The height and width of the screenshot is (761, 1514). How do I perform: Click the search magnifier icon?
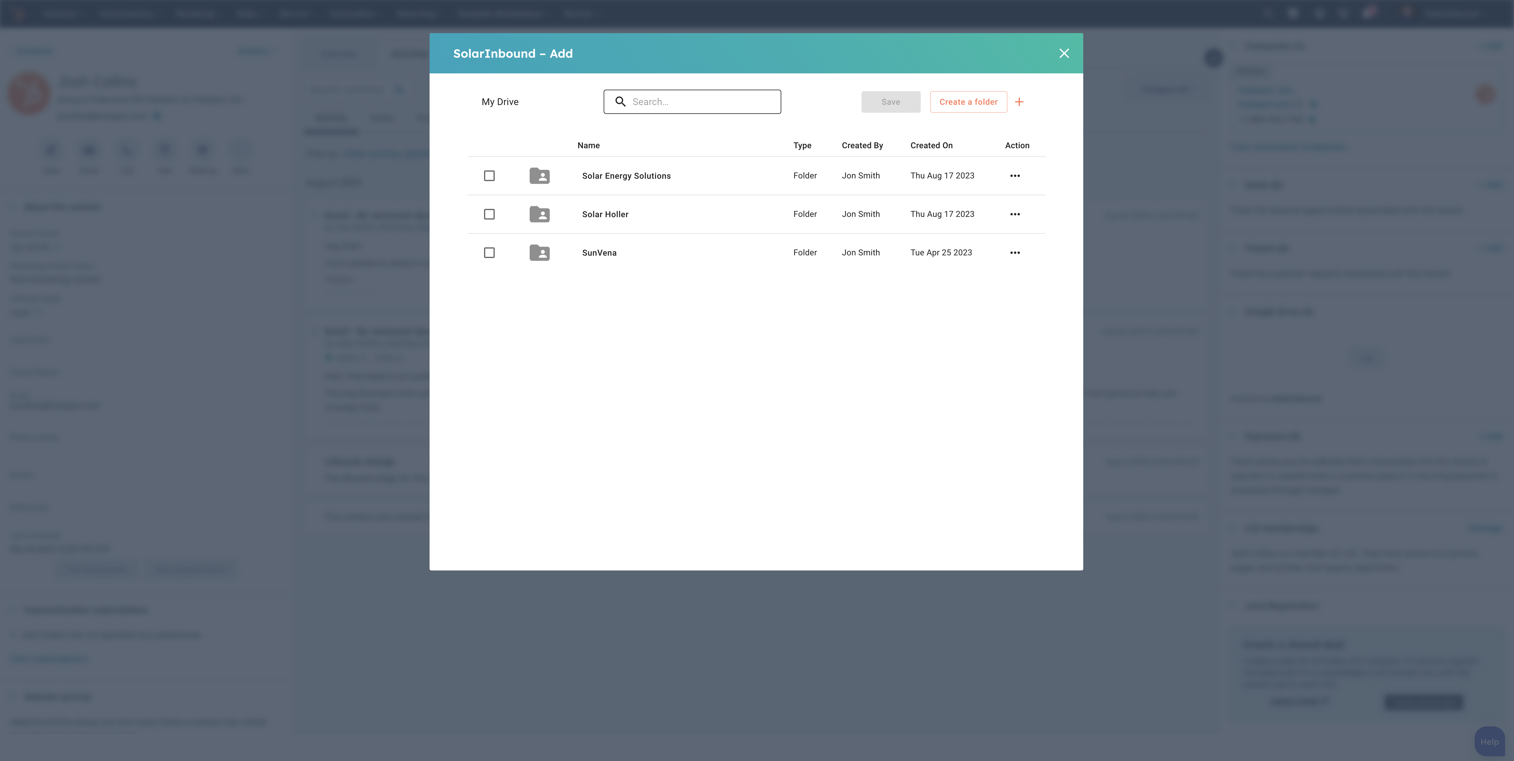tap(620, 101)
